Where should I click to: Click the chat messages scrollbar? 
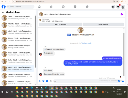coord(124,55)
